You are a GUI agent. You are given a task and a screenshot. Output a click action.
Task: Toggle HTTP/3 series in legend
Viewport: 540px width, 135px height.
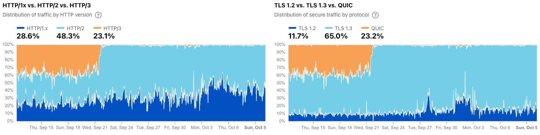(107, 28)
